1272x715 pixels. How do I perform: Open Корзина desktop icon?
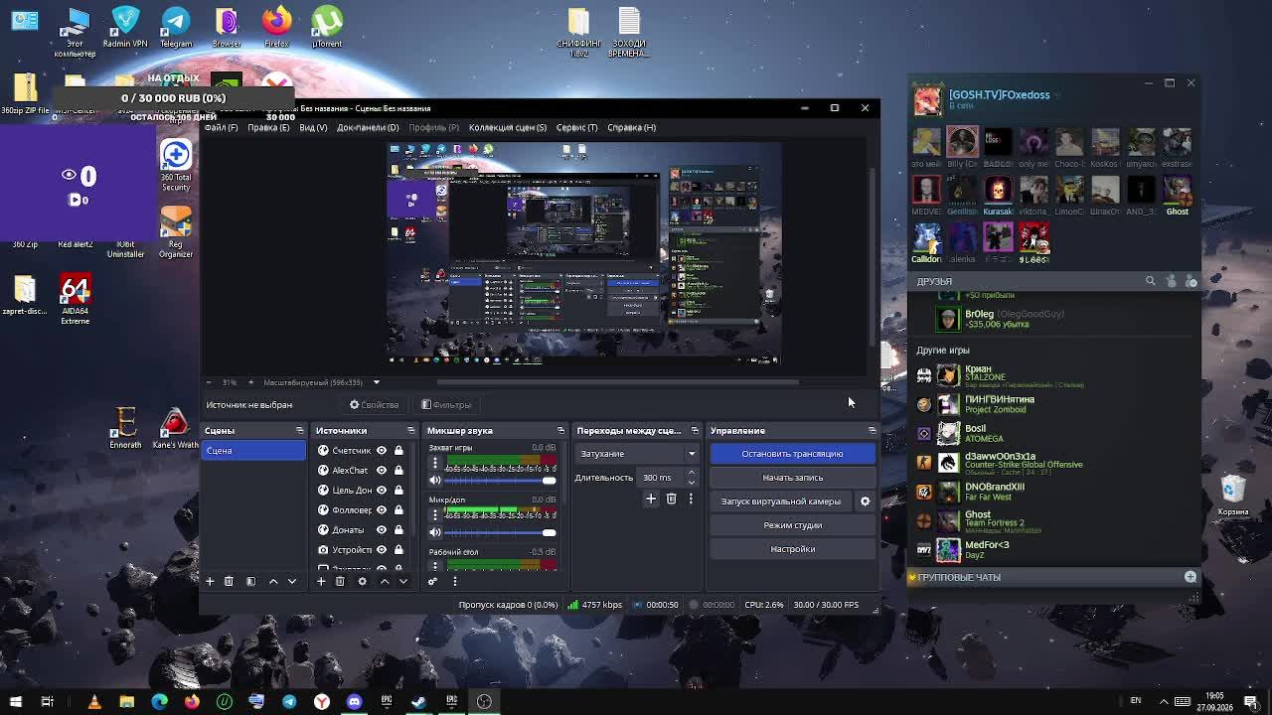(1233, 496)
